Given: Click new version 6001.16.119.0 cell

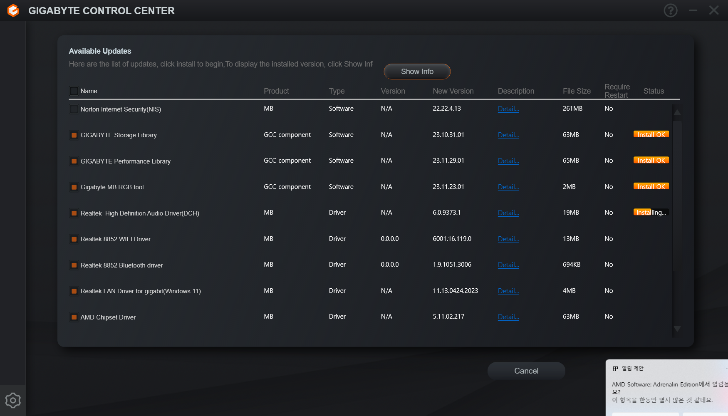Looking at the screenshot, I should point(452,239).
